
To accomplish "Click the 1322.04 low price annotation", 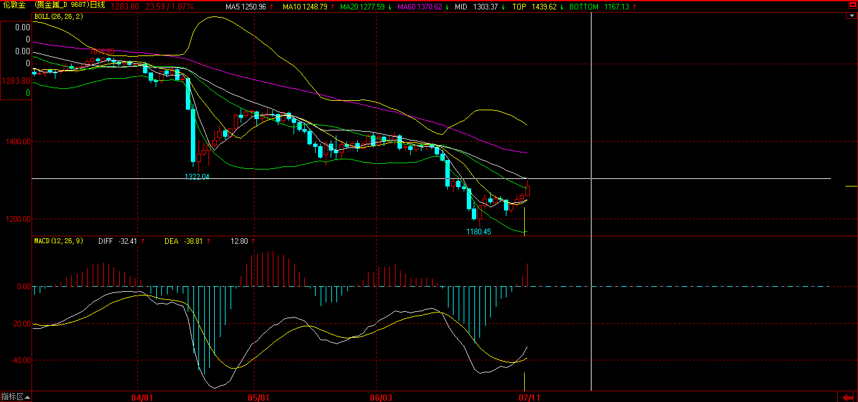I will pyautogui.click(x=197, y=177).
